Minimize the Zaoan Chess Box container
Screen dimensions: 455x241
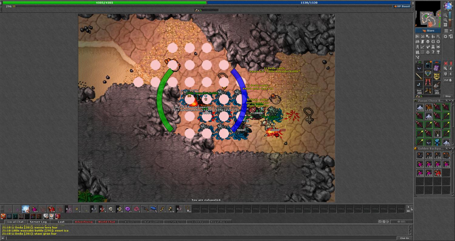(x=450, y=101)
